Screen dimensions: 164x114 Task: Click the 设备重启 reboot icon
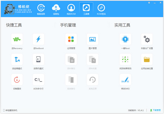(17, 80)
